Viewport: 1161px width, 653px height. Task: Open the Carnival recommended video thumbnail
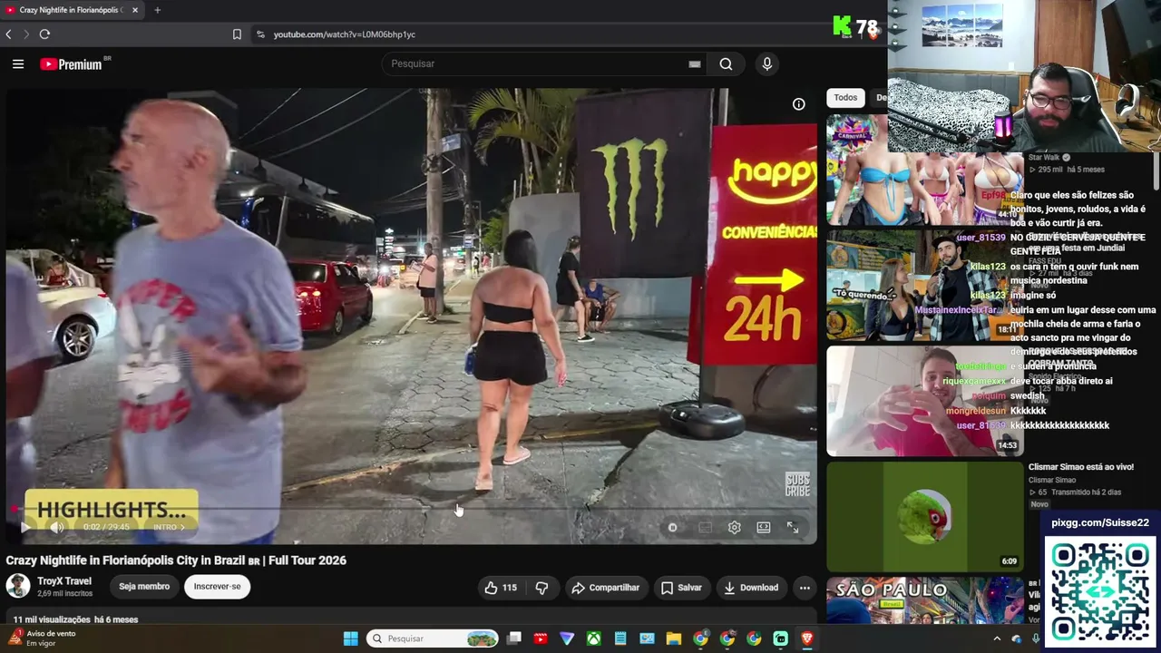[x=924, y=170]
